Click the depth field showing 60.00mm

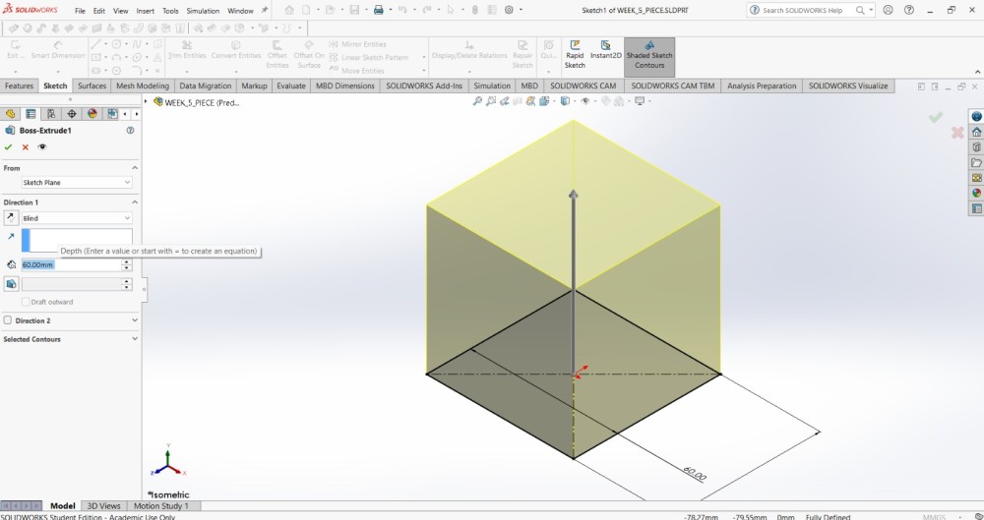[x=71, y=264]
